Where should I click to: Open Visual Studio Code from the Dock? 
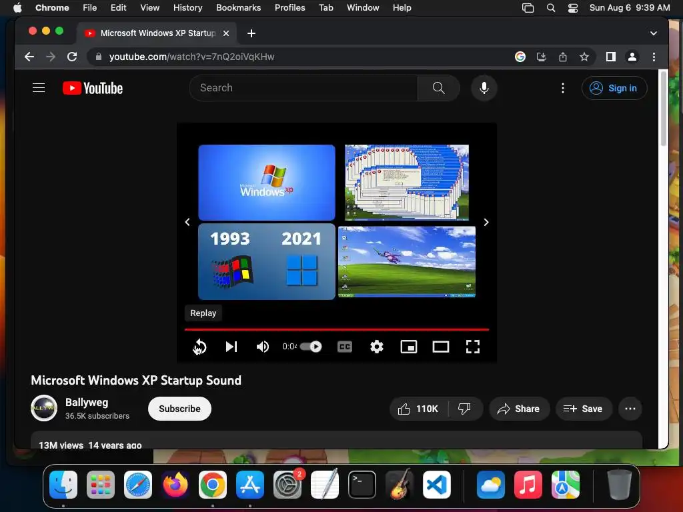click(437, 485)
